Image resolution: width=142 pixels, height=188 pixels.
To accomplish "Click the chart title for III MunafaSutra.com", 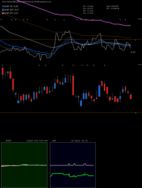I will tap(27, 2).
